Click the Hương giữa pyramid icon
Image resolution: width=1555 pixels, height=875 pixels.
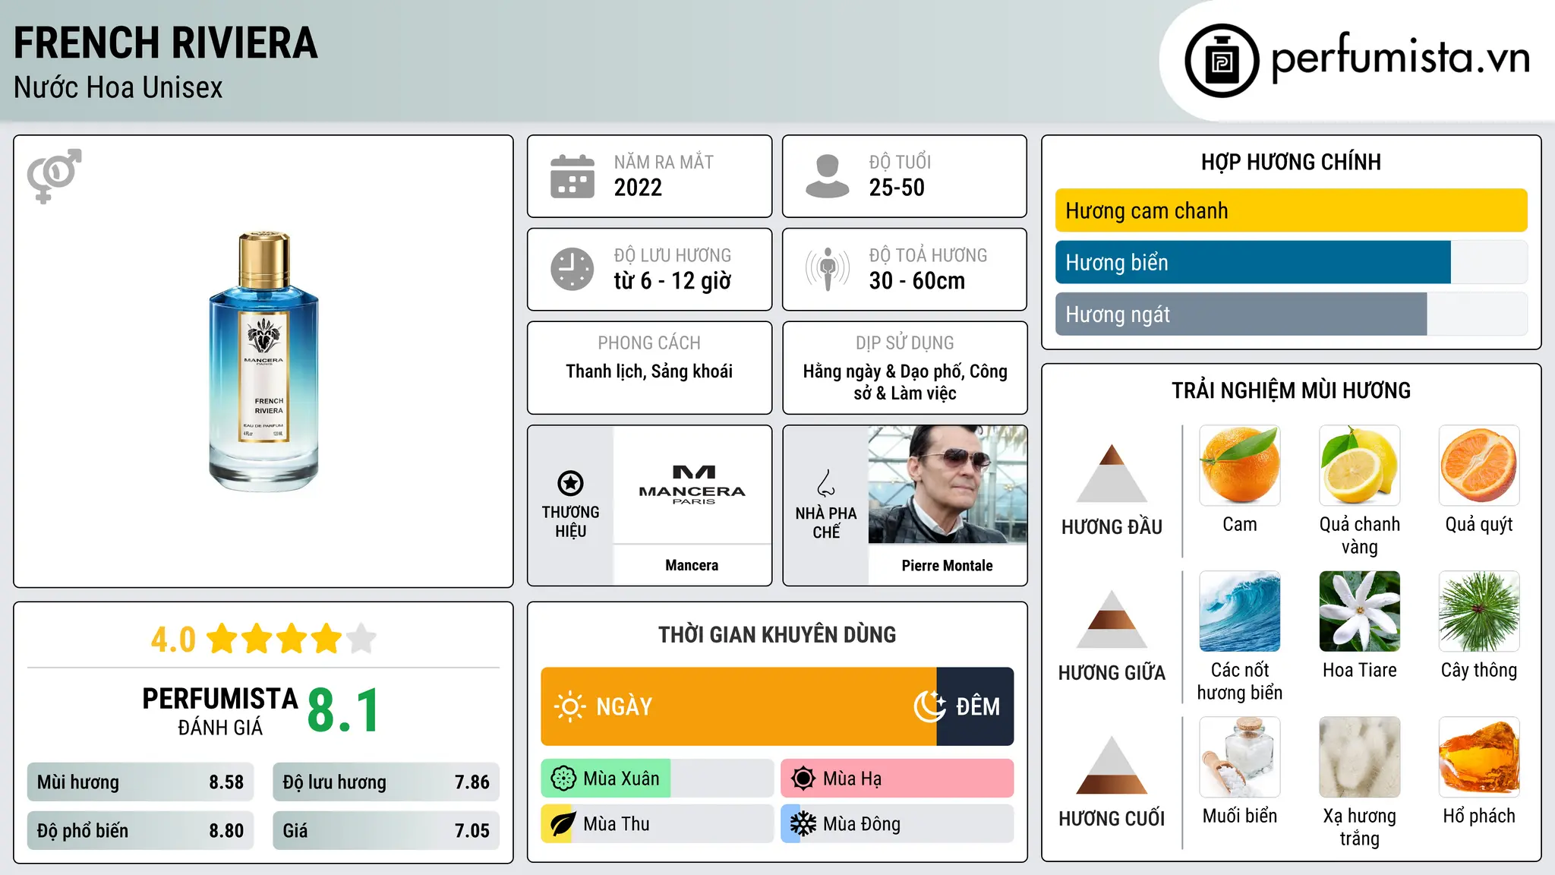tap(1112, 619)
